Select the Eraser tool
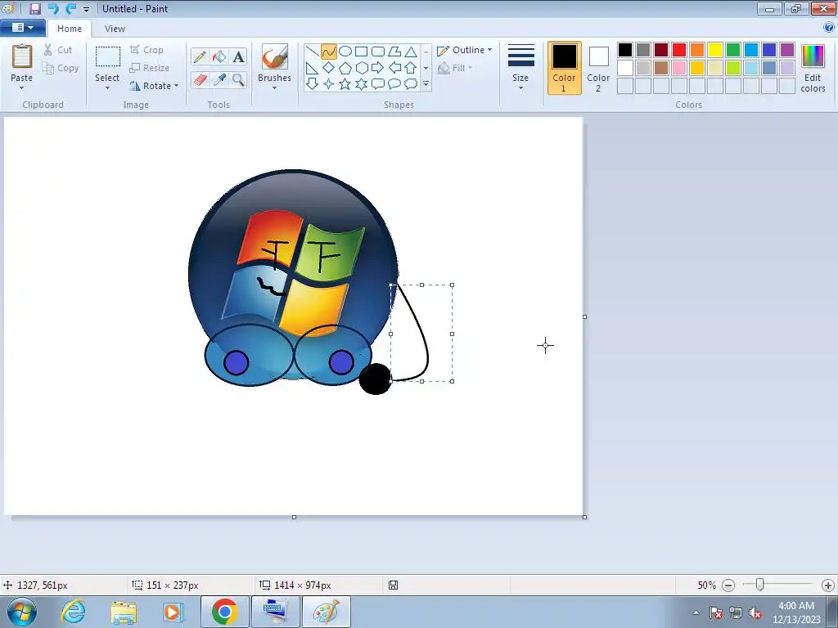The width and height of the screenshot is (838, 628). click(x=200, y=80)
